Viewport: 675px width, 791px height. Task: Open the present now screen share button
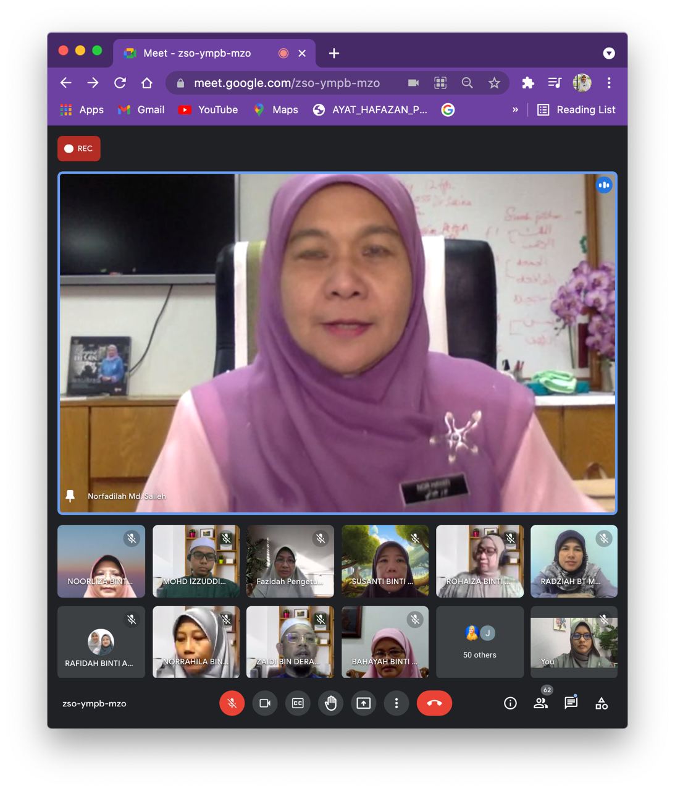[x=364, y=703]
